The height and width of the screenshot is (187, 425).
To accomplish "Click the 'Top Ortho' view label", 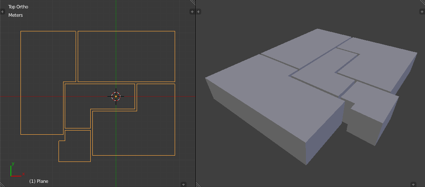I will tap(18, 7).
